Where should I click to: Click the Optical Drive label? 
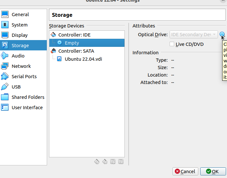point(153,35)
